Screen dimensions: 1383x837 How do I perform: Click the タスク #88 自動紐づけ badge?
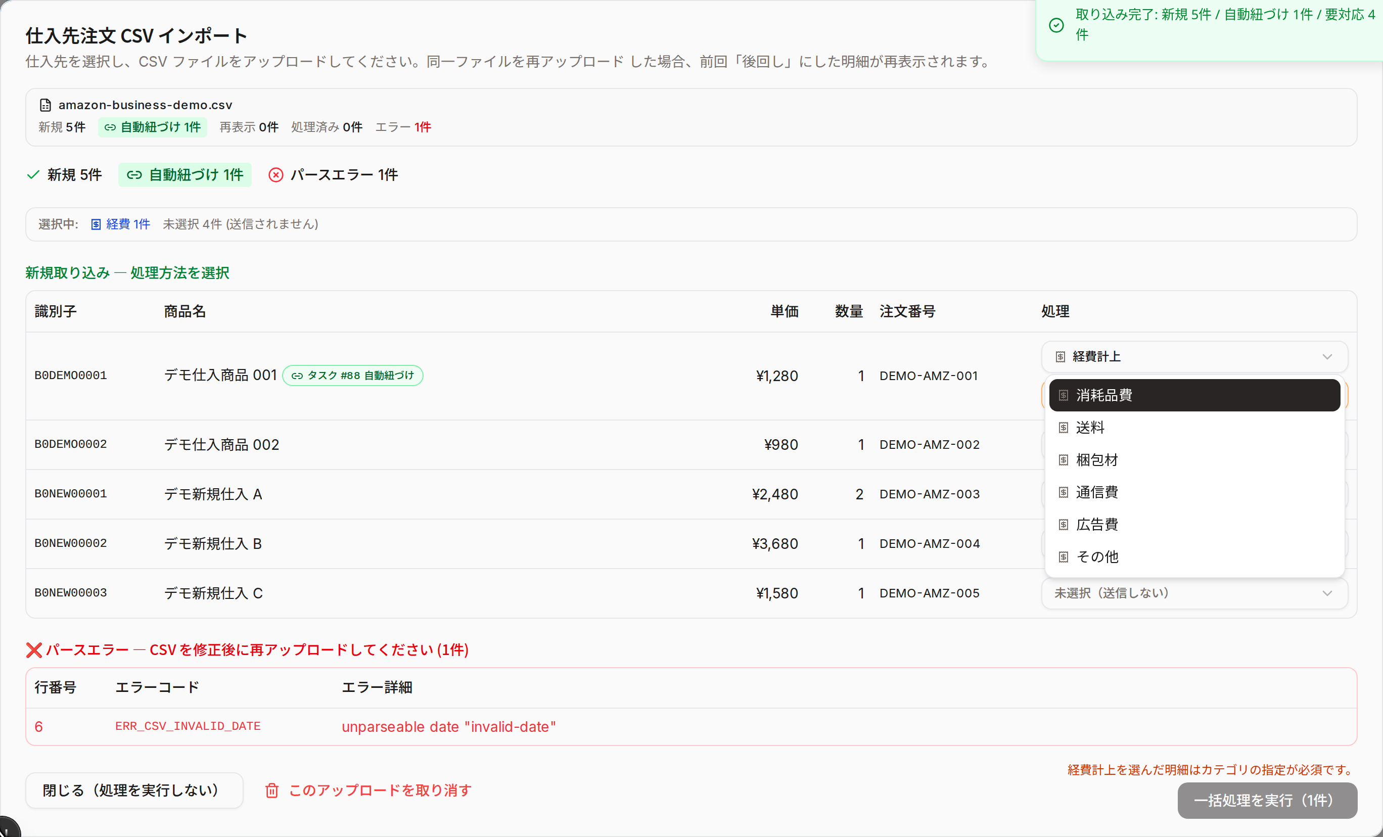[x=352, y=376]
